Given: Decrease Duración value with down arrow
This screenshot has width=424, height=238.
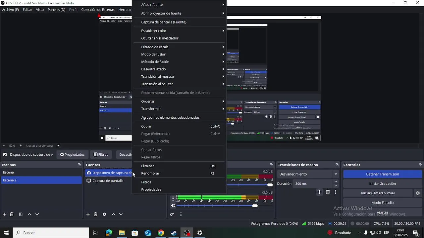Looking at the screenshot, I should coord(336,186).
